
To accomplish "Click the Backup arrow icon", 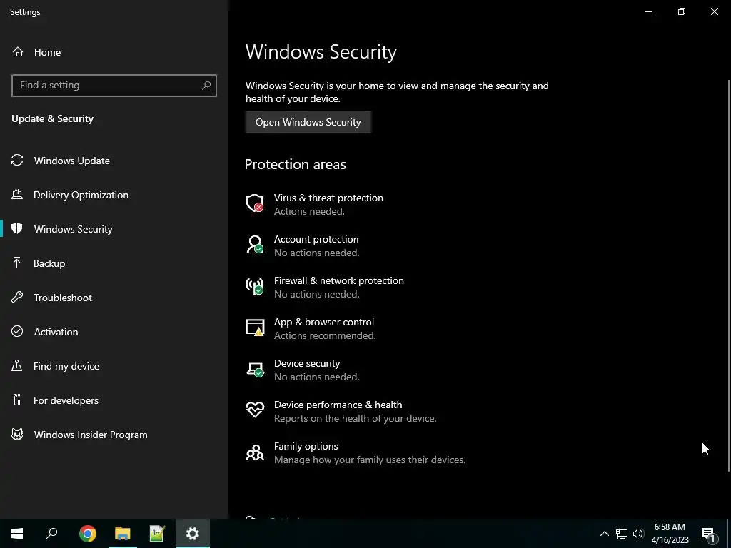I will 17,263.
